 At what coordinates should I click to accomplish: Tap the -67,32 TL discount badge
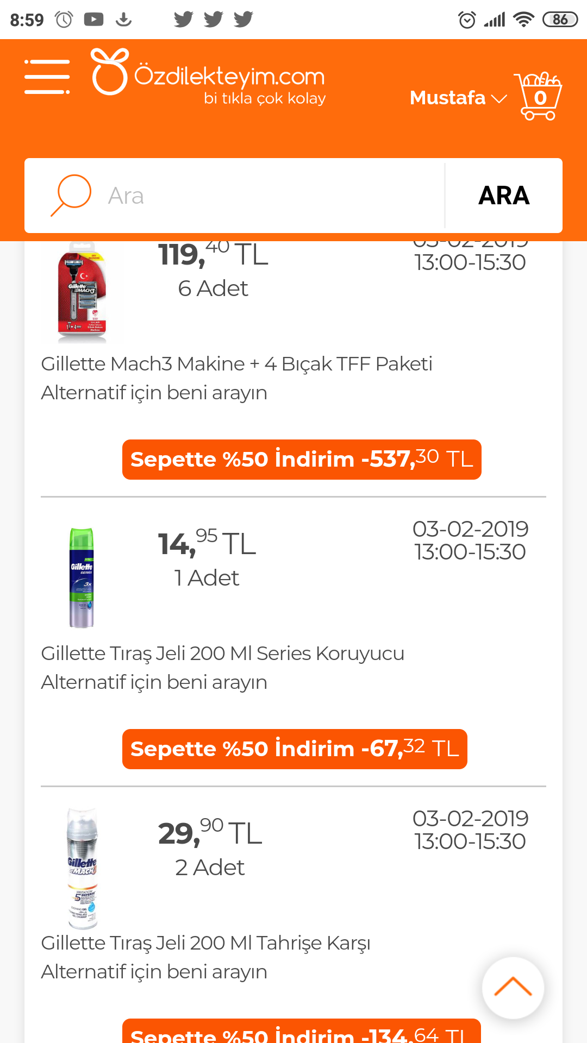tap(295, 749)
